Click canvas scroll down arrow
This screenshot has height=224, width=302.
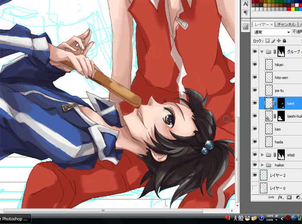[x=237, y=205]
